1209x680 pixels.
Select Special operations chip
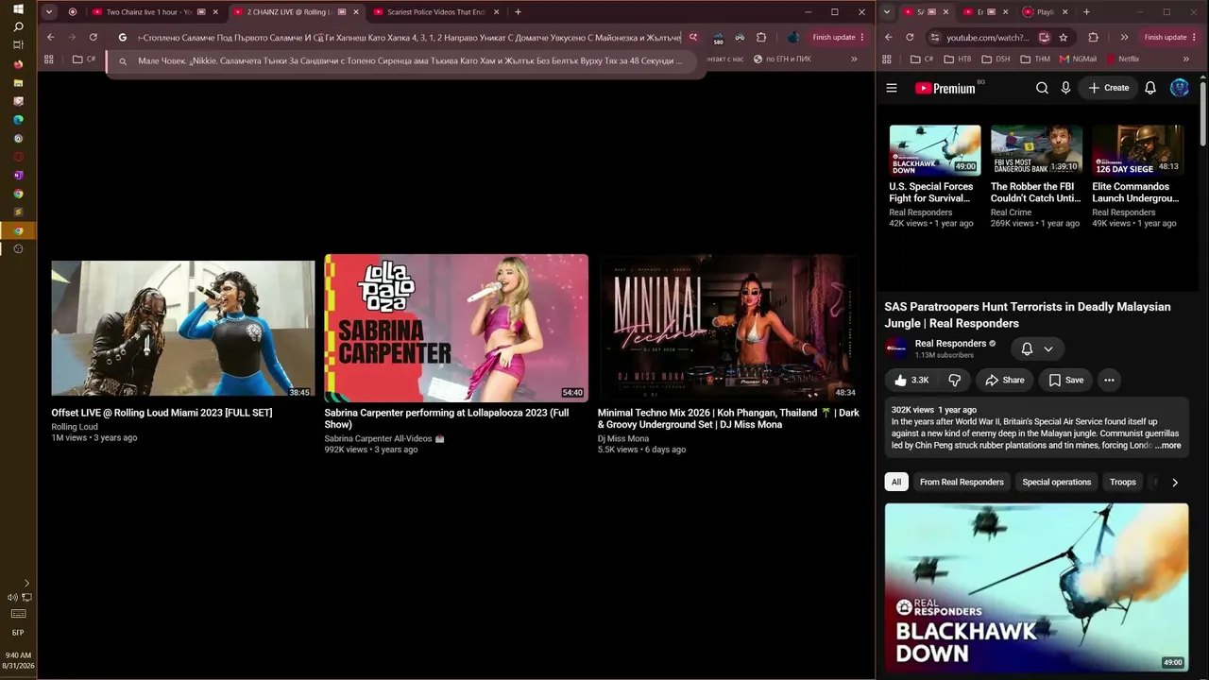1056,482
